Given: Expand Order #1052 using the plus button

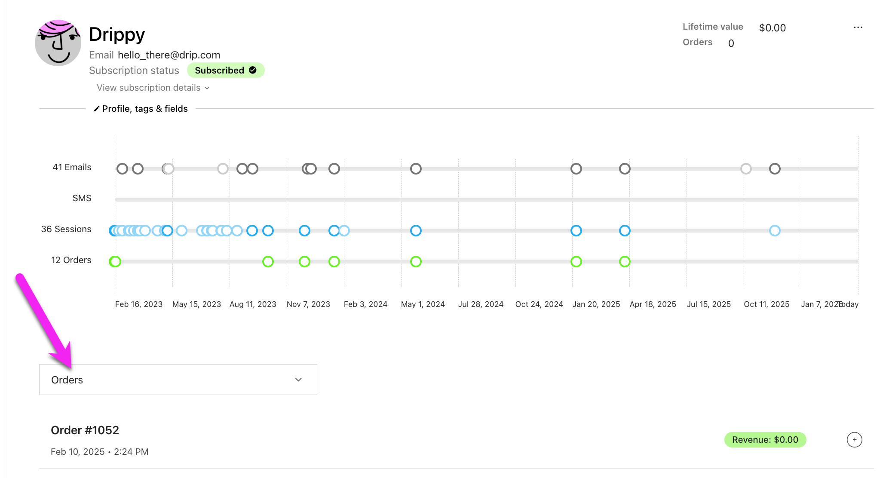Looking at the screenshot, I should point(854,440).
